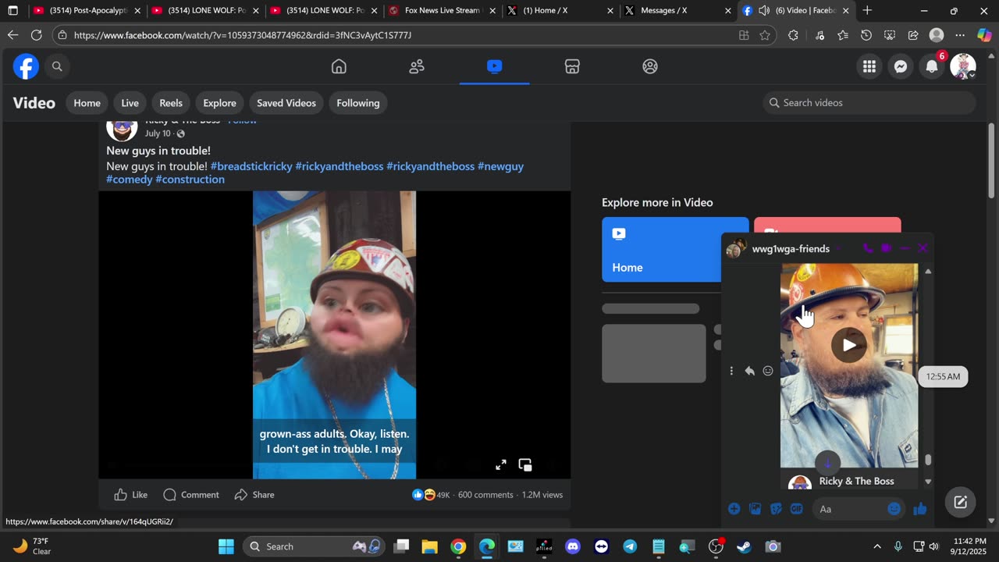Click the Search videos field

pyautogui.click(x=869, y=103)
